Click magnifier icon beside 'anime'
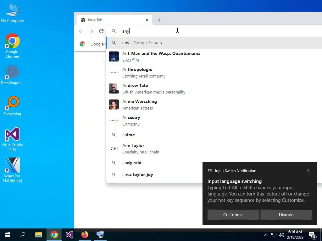Image resolution: width=322 pixels, height=241 pixels. (x=114, y=135)
